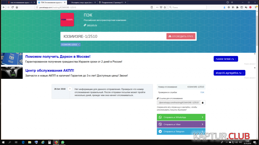Click the browser Поиск search box
Viewport: 259px width, 145px height.
pos(187,7)
